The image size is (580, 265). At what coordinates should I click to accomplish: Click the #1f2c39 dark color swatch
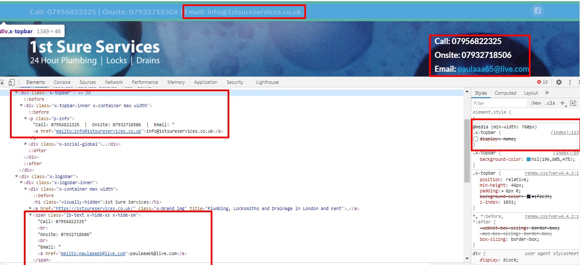[x=529, y=196]
